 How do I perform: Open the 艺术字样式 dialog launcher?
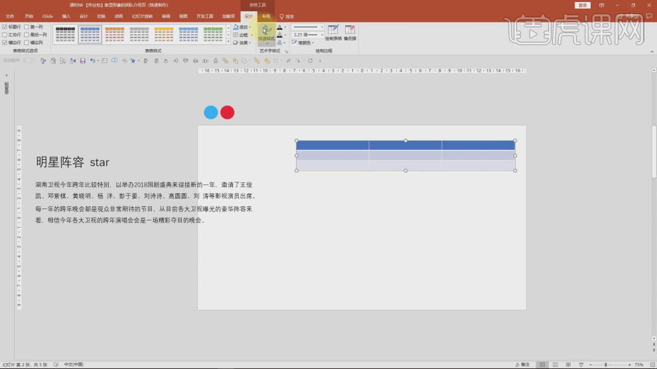pyautogui.click(x=287, y=52)
